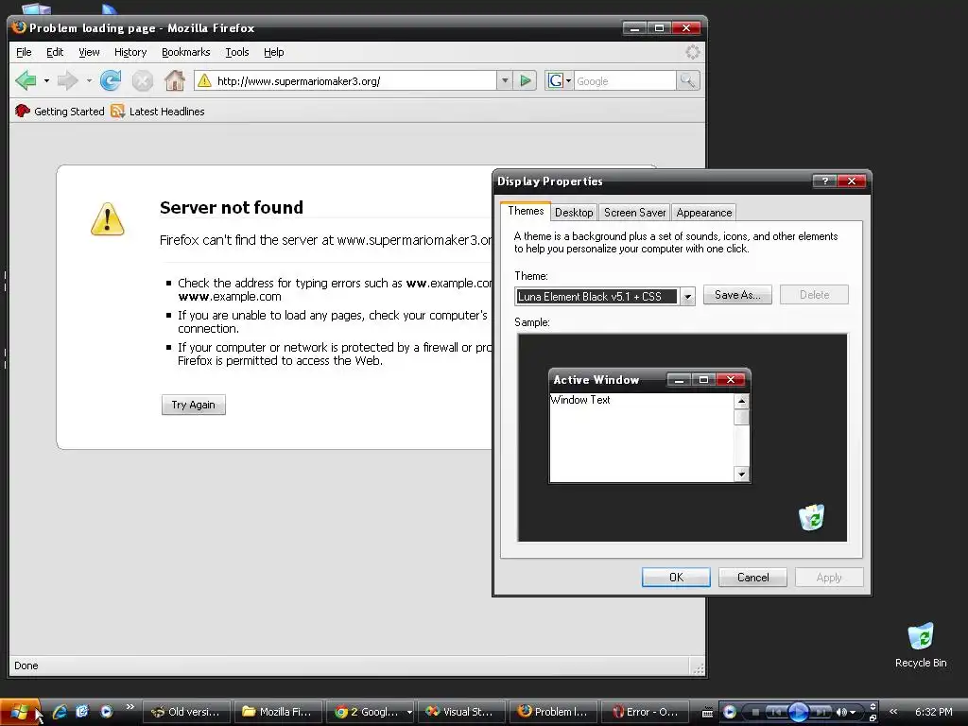The image size is (968, 726).
Task: Switch to the Old versi... taskbar window
Action: 186,712
